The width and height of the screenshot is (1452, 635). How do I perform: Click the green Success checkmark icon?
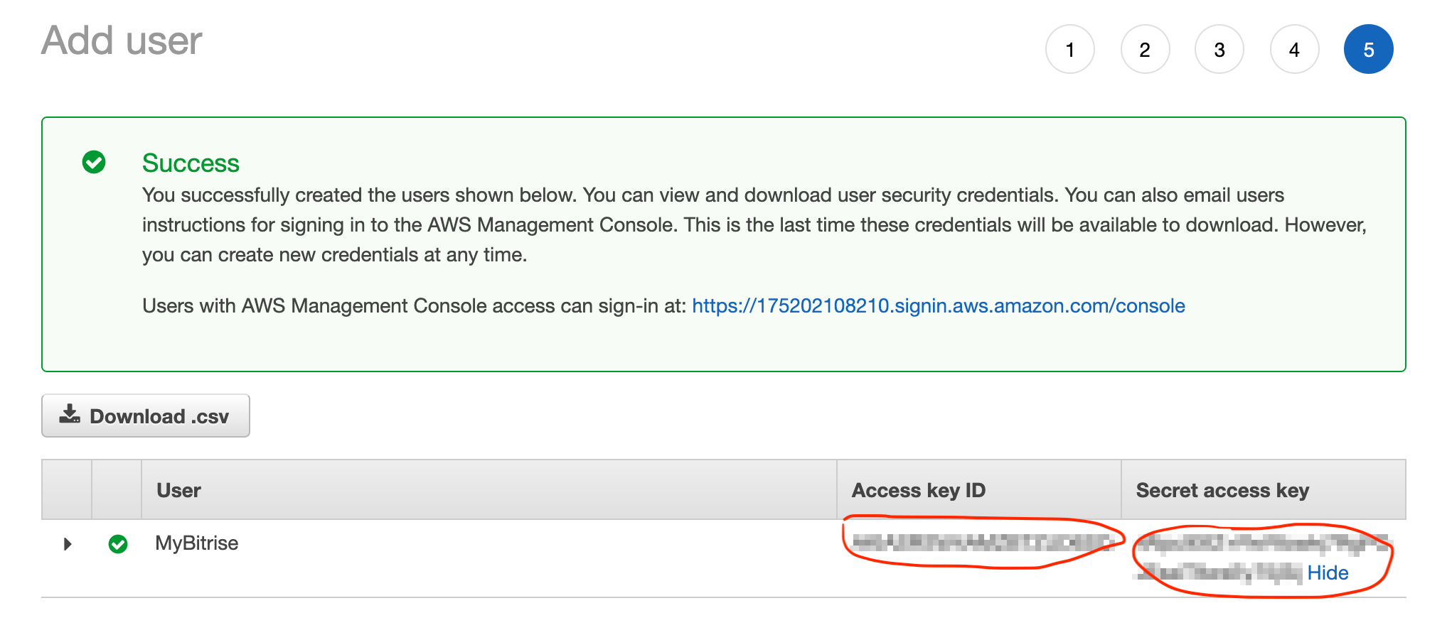[94, 162]
